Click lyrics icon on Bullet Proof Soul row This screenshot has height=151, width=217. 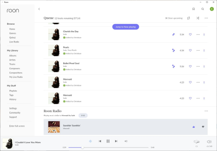click(x=174, y=66)
